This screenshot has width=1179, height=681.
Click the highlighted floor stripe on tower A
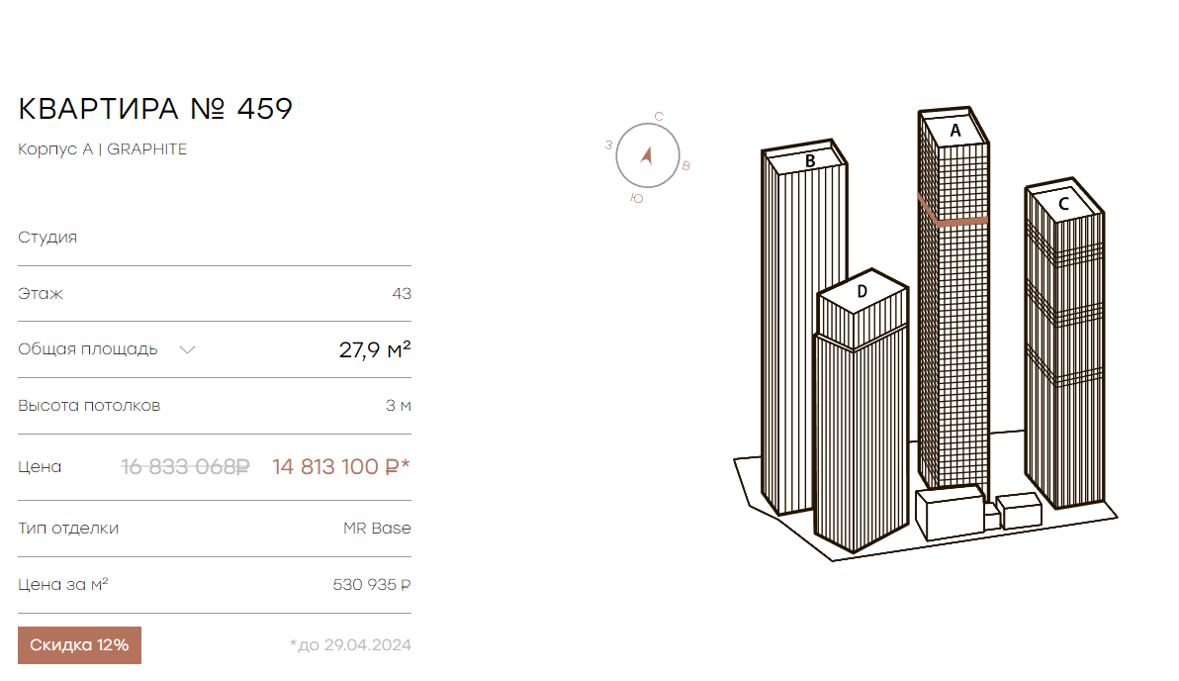pyautogui.click(x=953, y=218)
